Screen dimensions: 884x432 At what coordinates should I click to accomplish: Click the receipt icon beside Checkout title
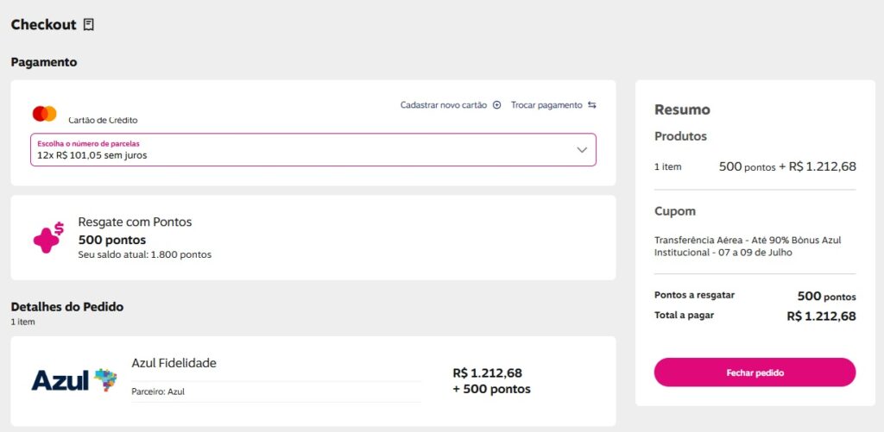88,25
